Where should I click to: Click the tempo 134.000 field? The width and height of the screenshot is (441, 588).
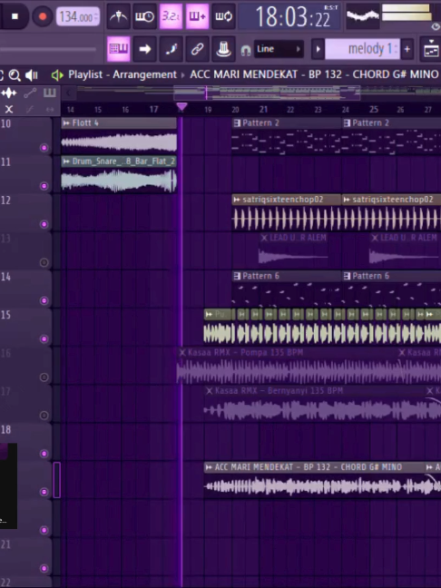pos(78,17)
